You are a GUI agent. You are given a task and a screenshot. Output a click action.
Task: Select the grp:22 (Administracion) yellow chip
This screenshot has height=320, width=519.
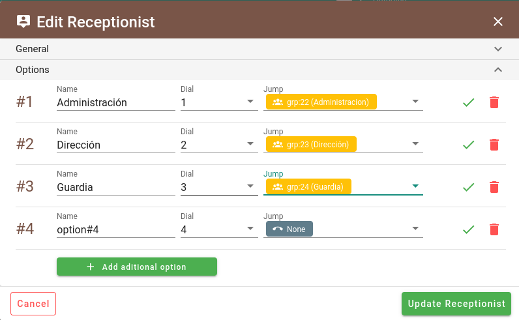click(321, 102)
